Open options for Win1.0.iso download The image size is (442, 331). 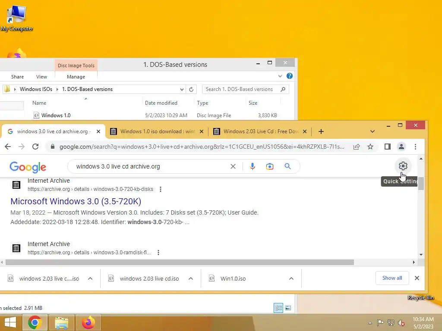coord(291,279)
